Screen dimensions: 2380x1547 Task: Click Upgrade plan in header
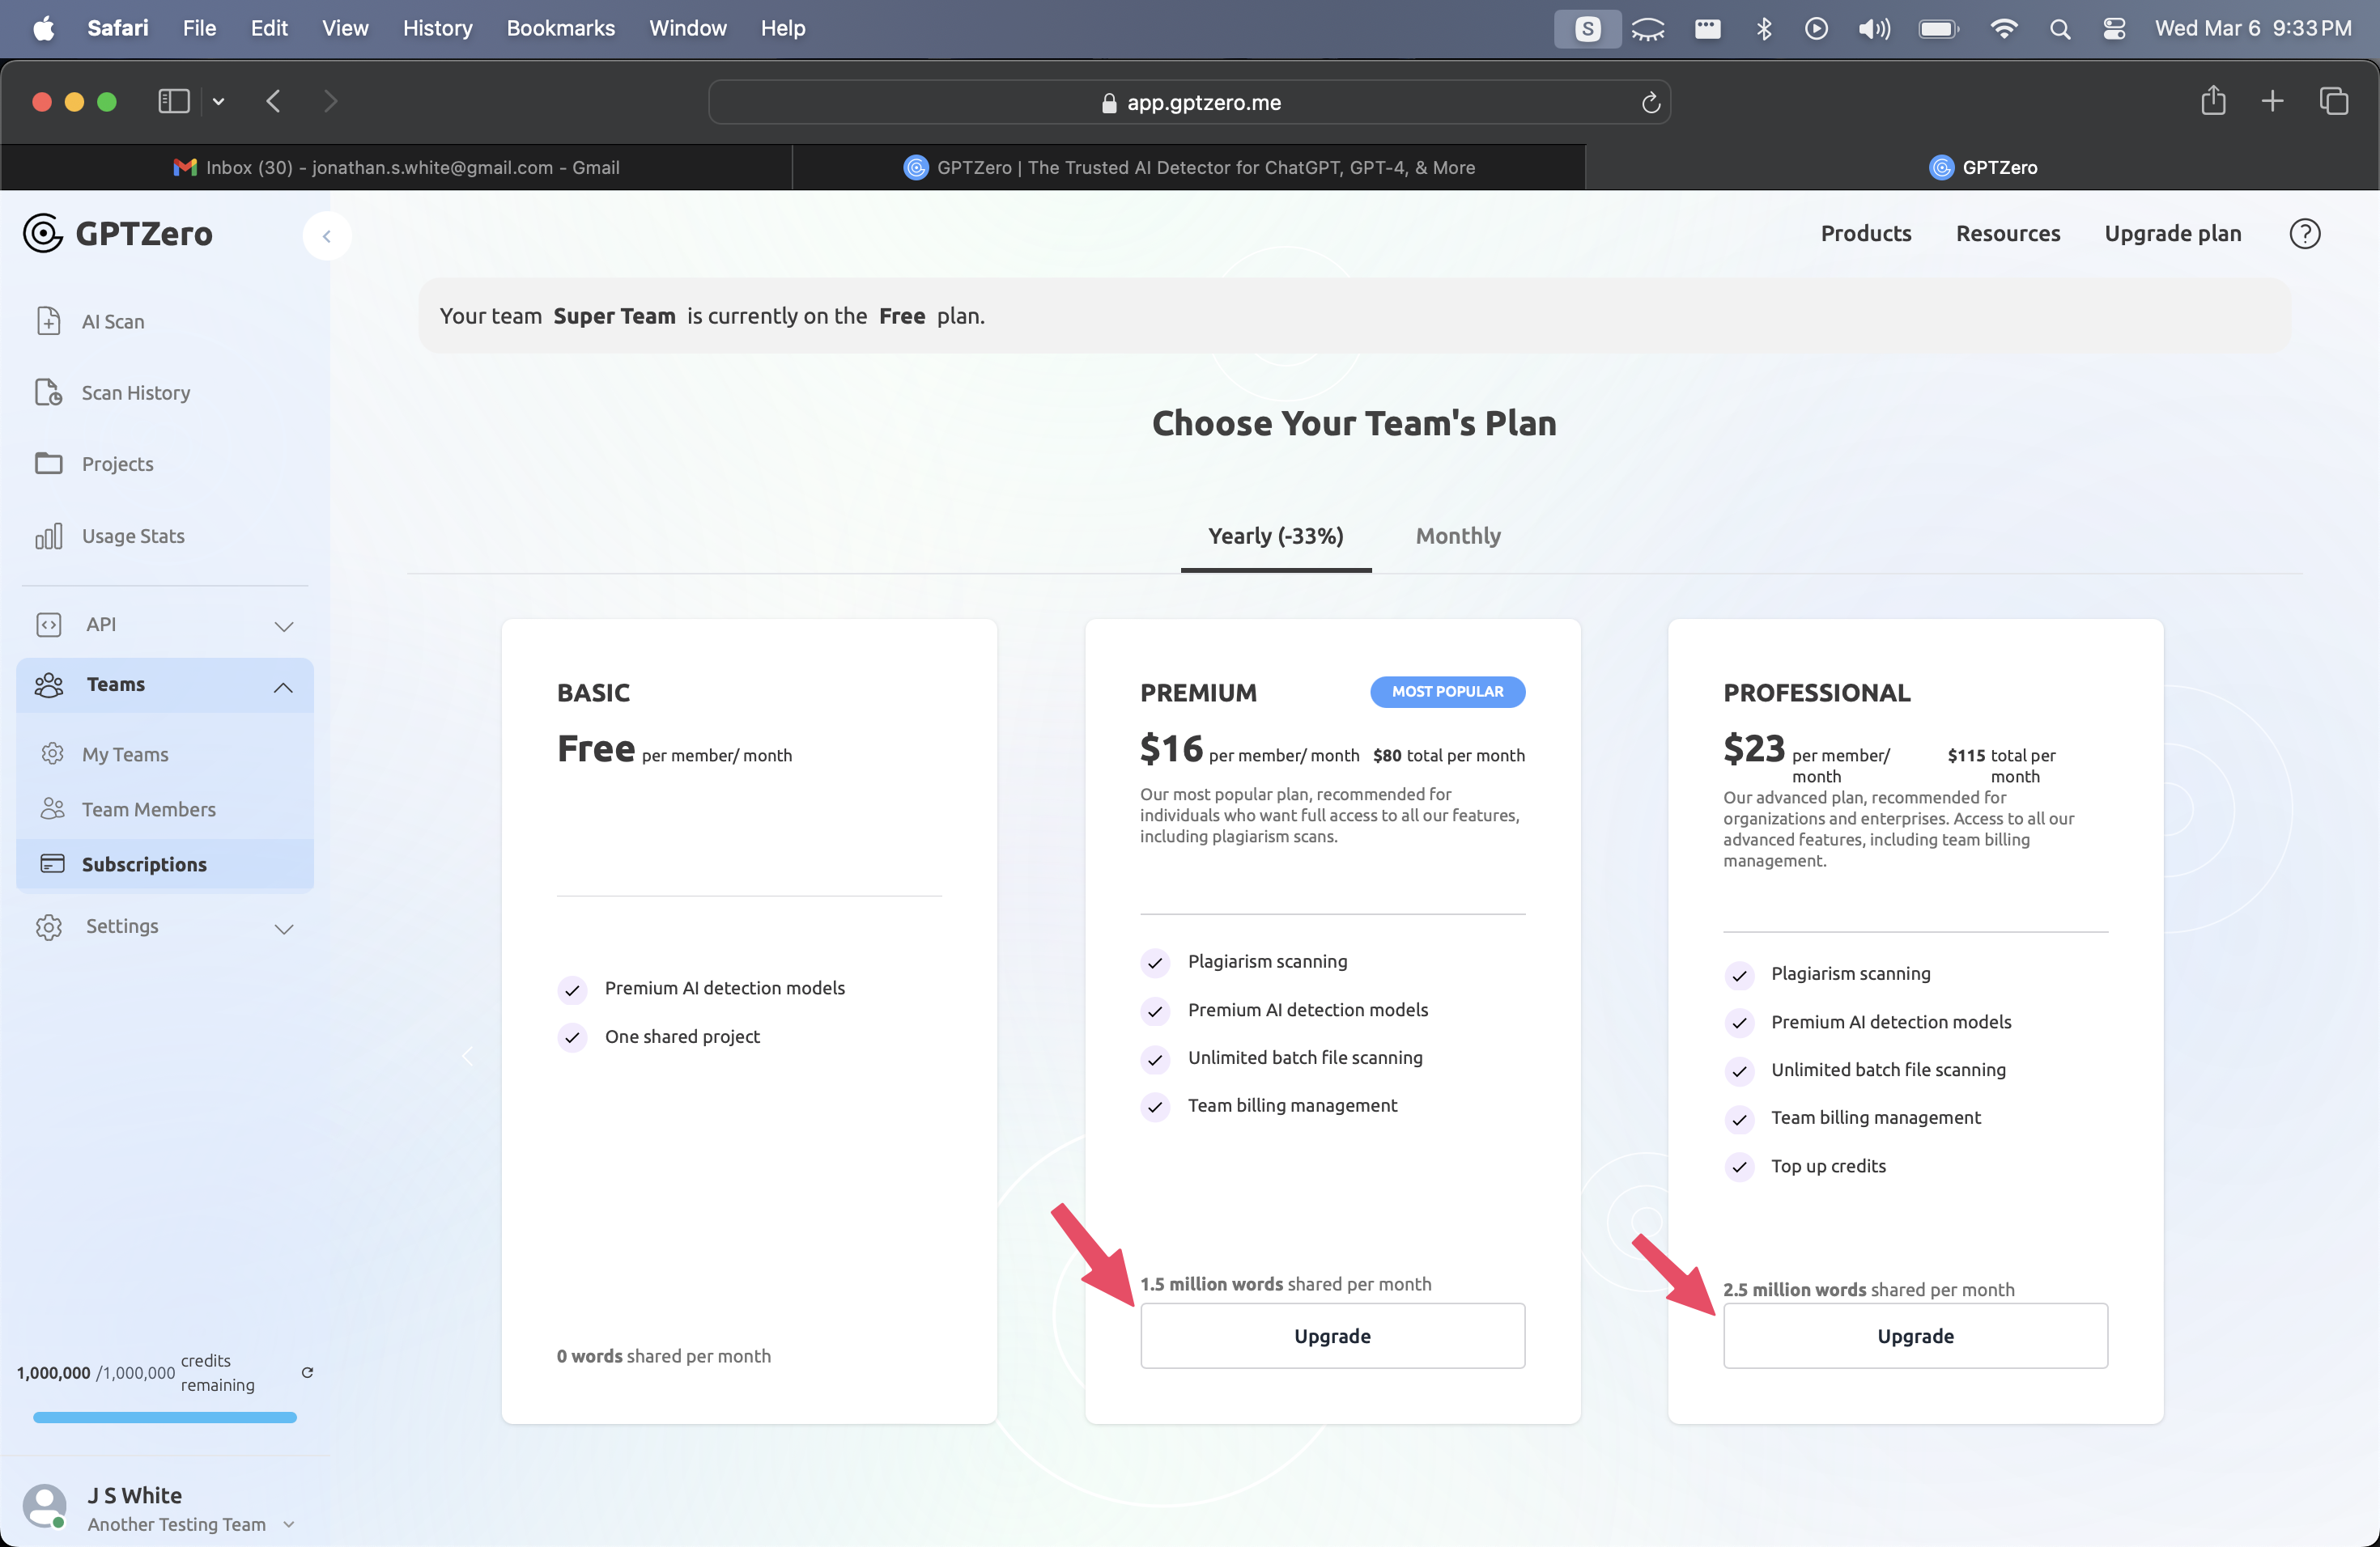(x=2172, y=234)
